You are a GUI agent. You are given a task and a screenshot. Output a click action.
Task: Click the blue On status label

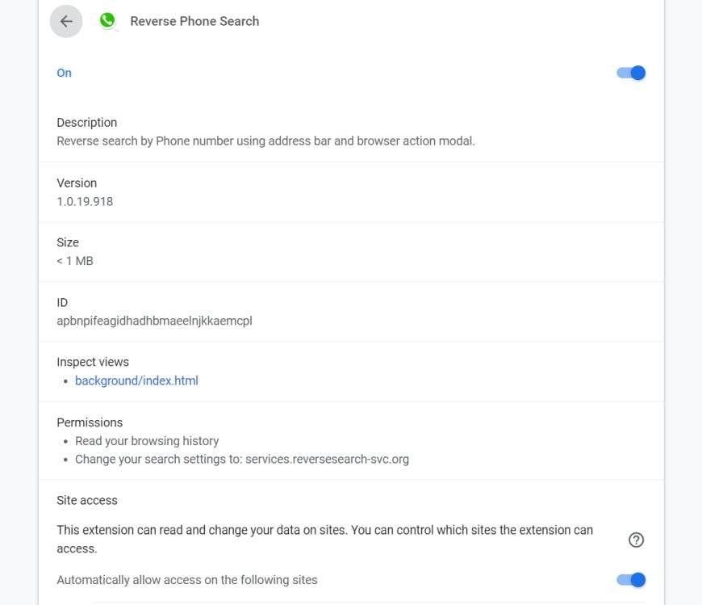click(x=64, y=73)
